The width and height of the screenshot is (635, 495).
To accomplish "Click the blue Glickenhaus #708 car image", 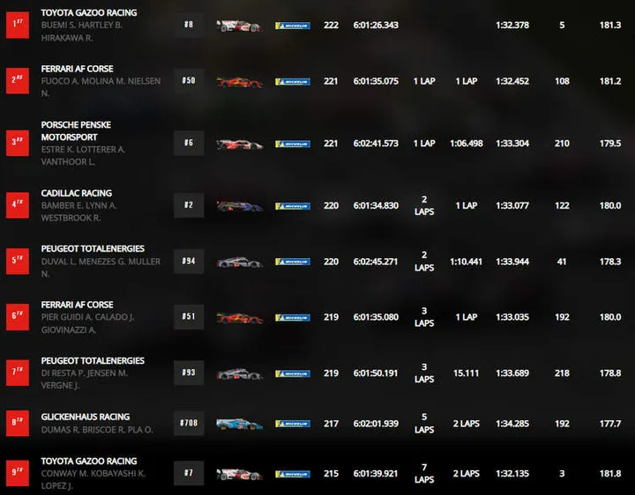I will click(239, 425).
